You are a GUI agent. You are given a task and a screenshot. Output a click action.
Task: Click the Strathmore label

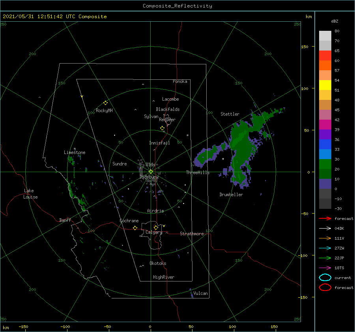tap(192, 234)
